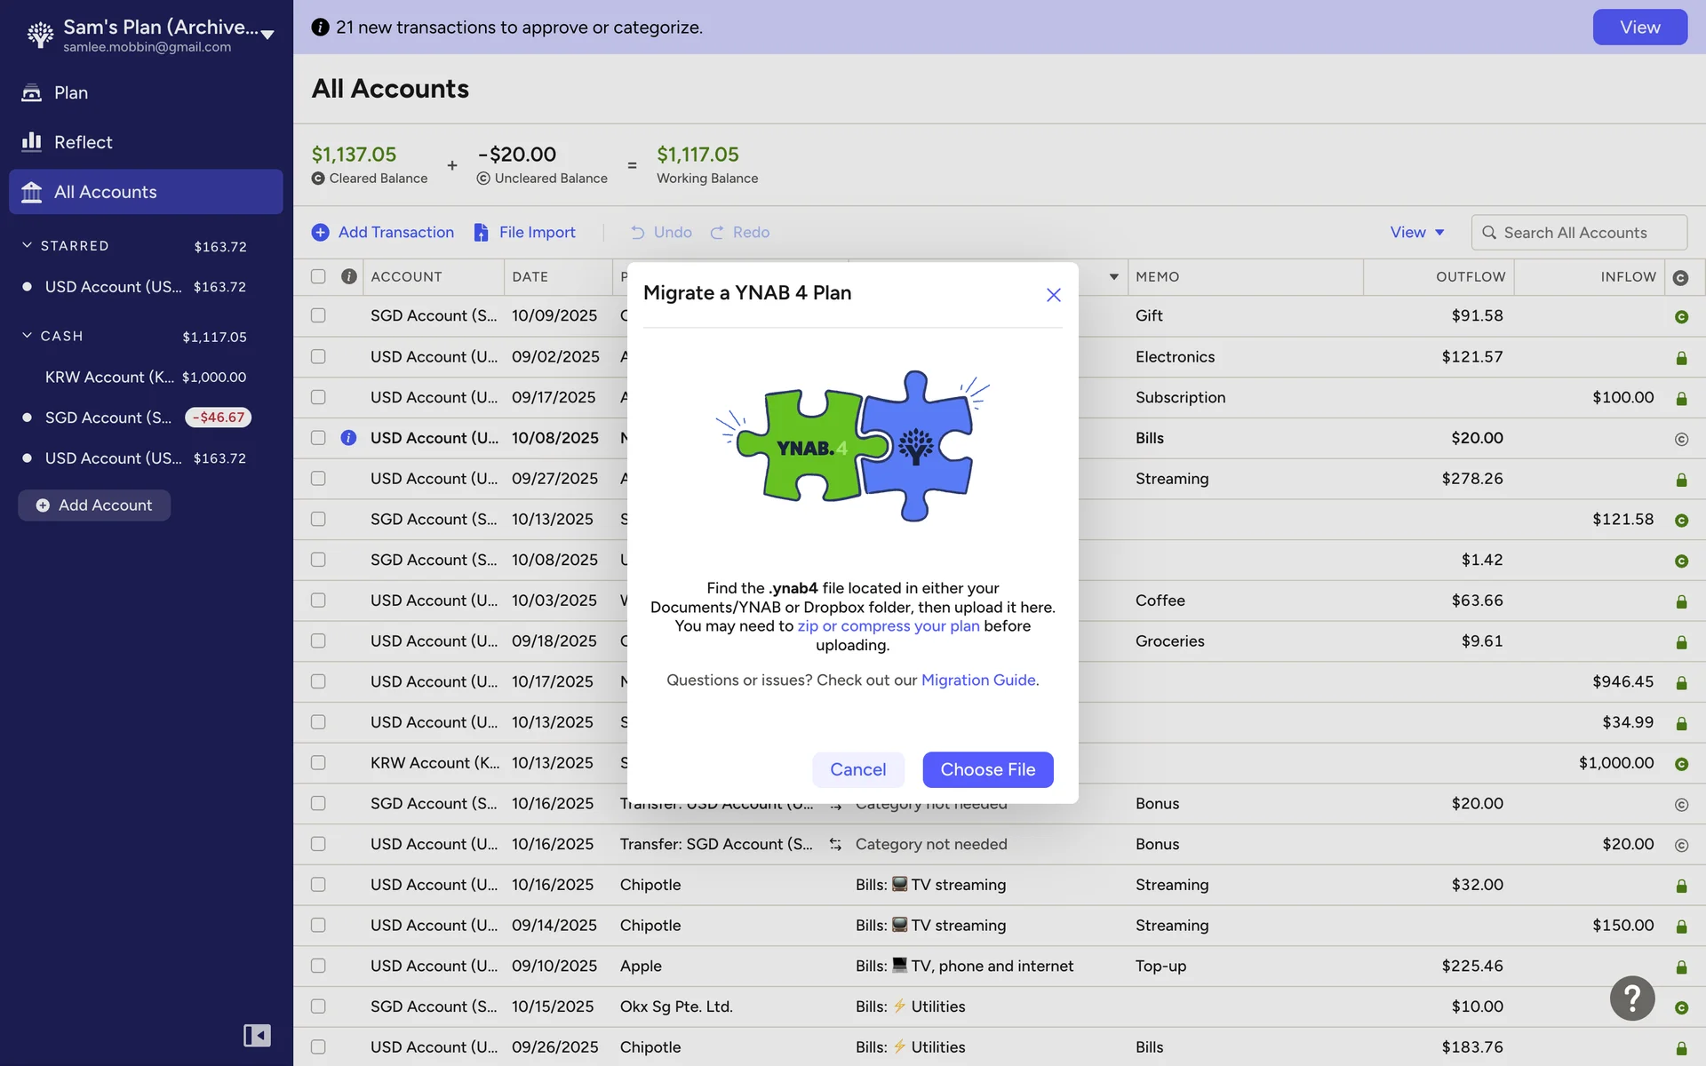Collapse the STARRED accounts section
This screenshot has height=1066, width=1706.
coord(28,246)
